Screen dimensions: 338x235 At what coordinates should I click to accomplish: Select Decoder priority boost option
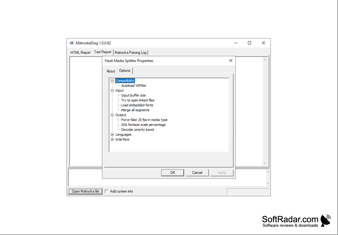137,130
